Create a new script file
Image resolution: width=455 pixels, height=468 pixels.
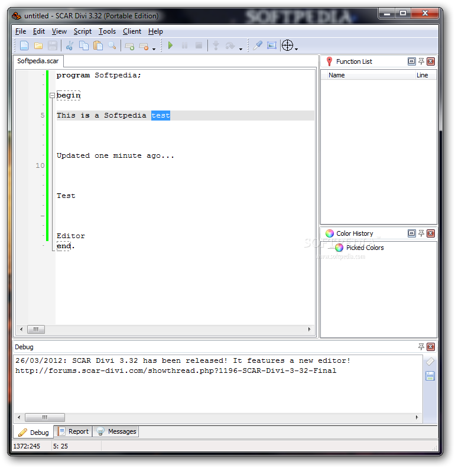click(24, 45)
